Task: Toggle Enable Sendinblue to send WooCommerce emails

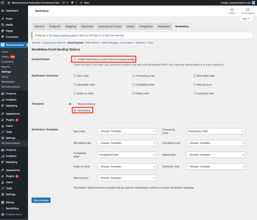Action: 75,59
